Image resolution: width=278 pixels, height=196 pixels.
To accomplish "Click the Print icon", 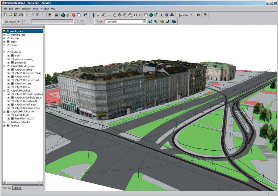I will (x=21, y=15).
